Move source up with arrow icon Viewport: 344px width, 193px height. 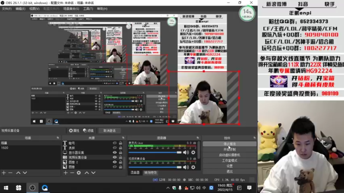87,173
